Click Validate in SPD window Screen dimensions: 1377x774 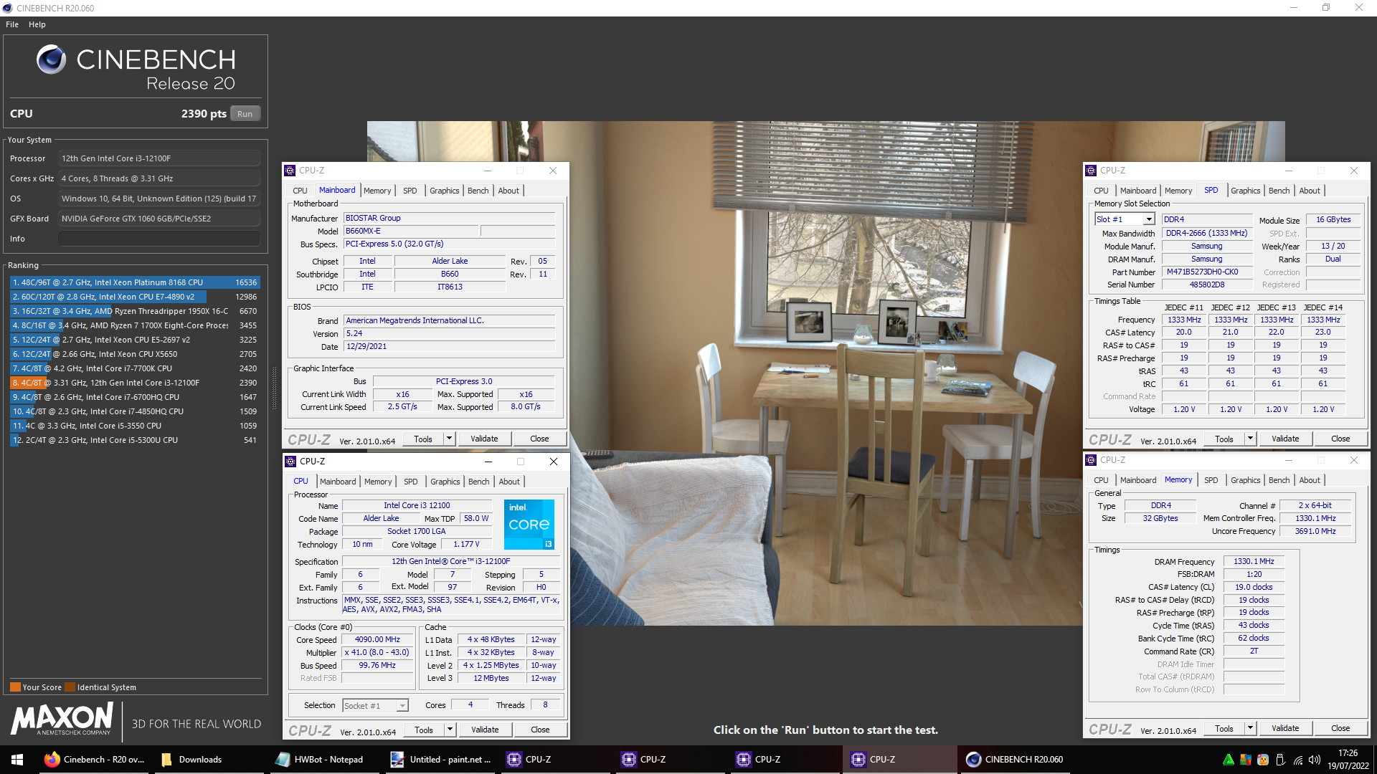point(1285,439)
